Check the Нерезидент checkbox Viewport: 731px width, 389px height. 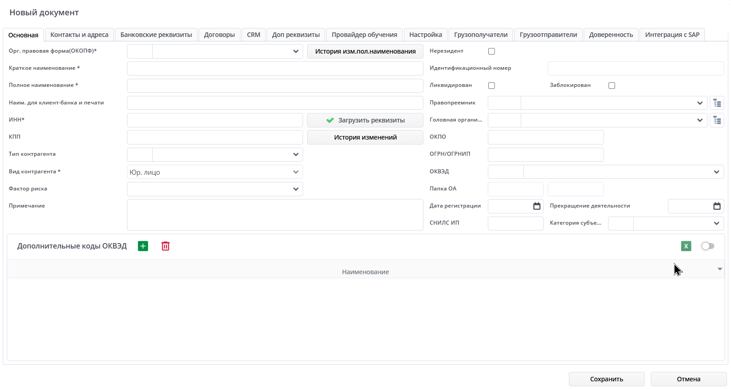[x=491, y=51]
